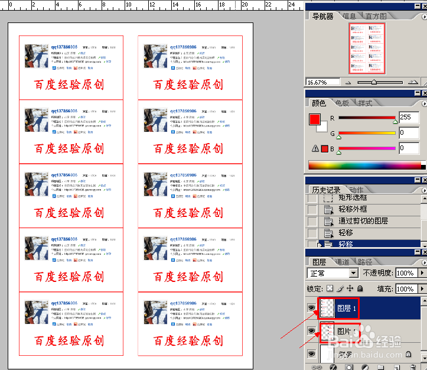Toggle lock image pixels brush icon
Image resolution: width=427 pixels, height=370 pixels.
[x=340, y=288]
